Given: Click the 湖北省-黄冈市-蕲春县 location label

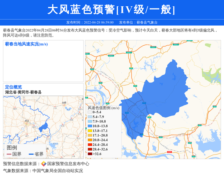Looking at the screenshot, I should click(x=23, y=92).
